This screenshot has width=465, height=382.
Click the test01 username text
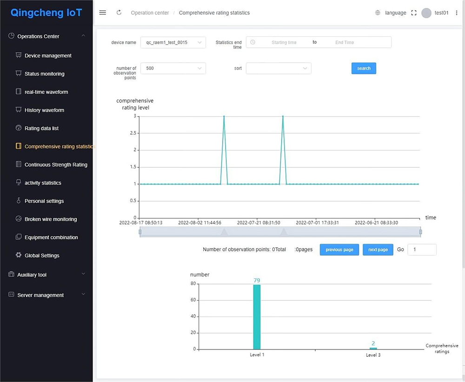coord(441,13)
